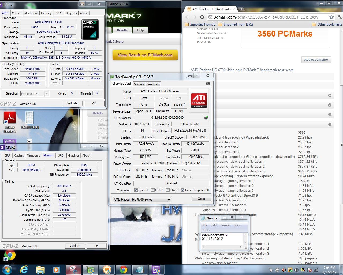Open the Adobe Reader 9 desktop shortcut
Viewport: 343px width, 275px height.
10,122
